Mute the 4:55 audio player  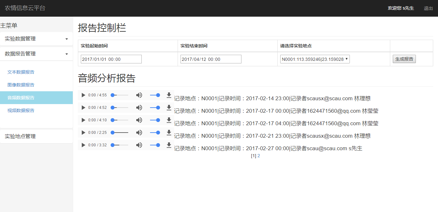pos(139,95)
